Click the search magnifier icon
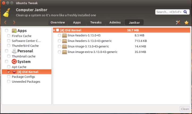This screenshot has height=114, width=192. [x=185, y=12]
